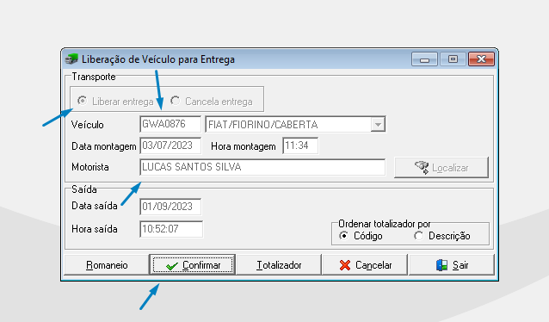The image size is (549, 322).
Task: Choose Código ordering for totalizador
Action: [x=344, y=236]
